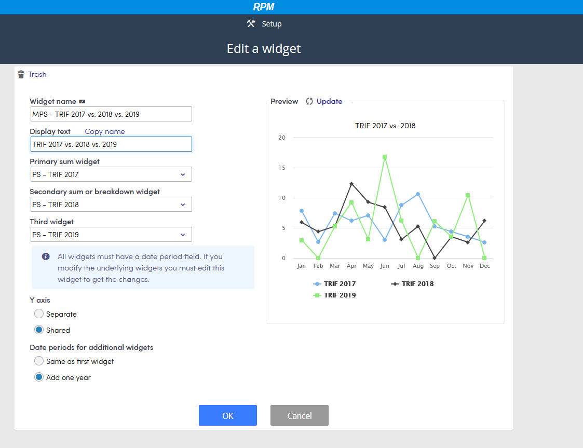Select the TRIF 2018 legend marker
This screenshot has width=583, height=448.
[x=394, y=283]
